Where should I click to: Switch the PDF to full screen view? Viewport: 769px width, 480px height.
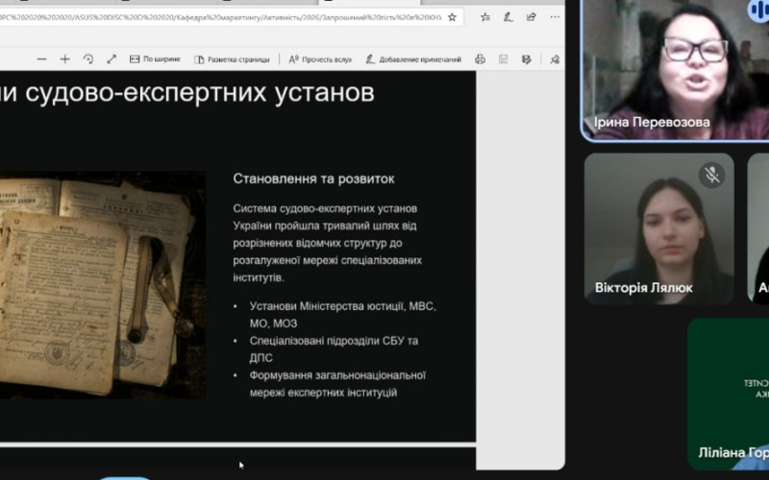[x=112, y=60]
